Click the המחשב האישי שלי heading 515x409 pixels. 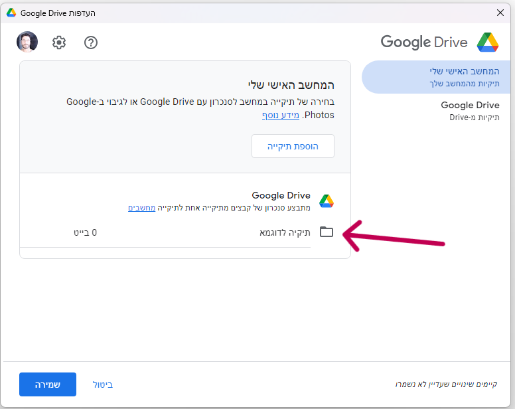tap(291, 85)
